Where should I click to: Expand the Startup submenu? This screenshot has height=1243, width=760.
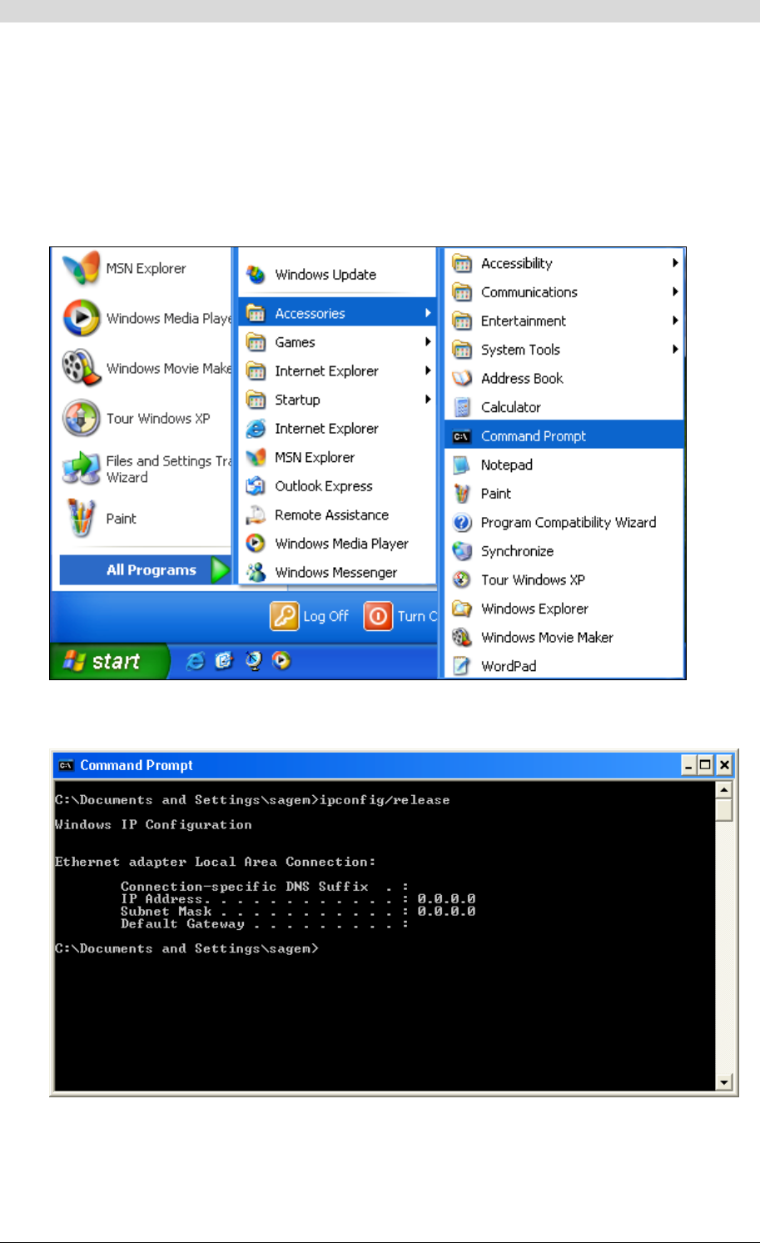[427, 400]
